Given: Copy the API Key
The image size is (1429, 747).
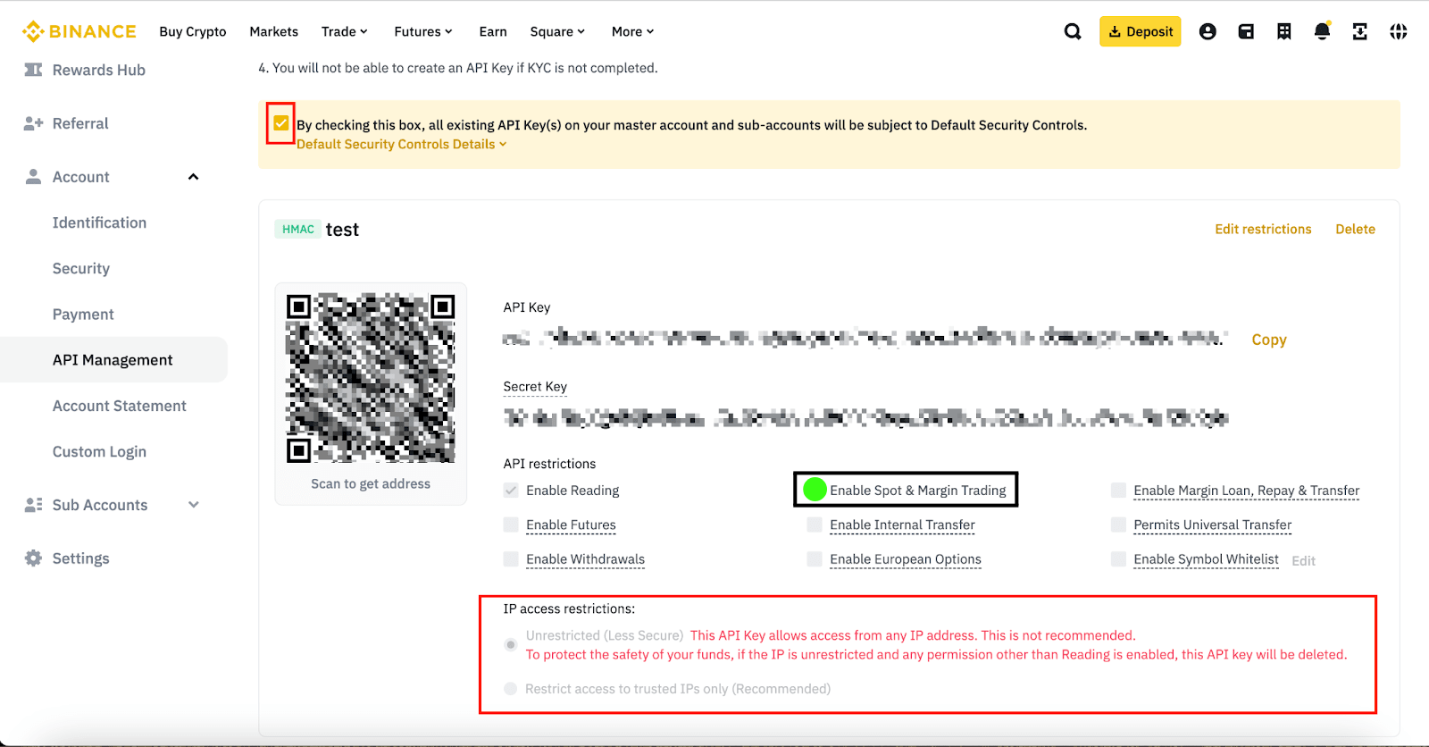Looking at the screenshot, I should 1269,340.
